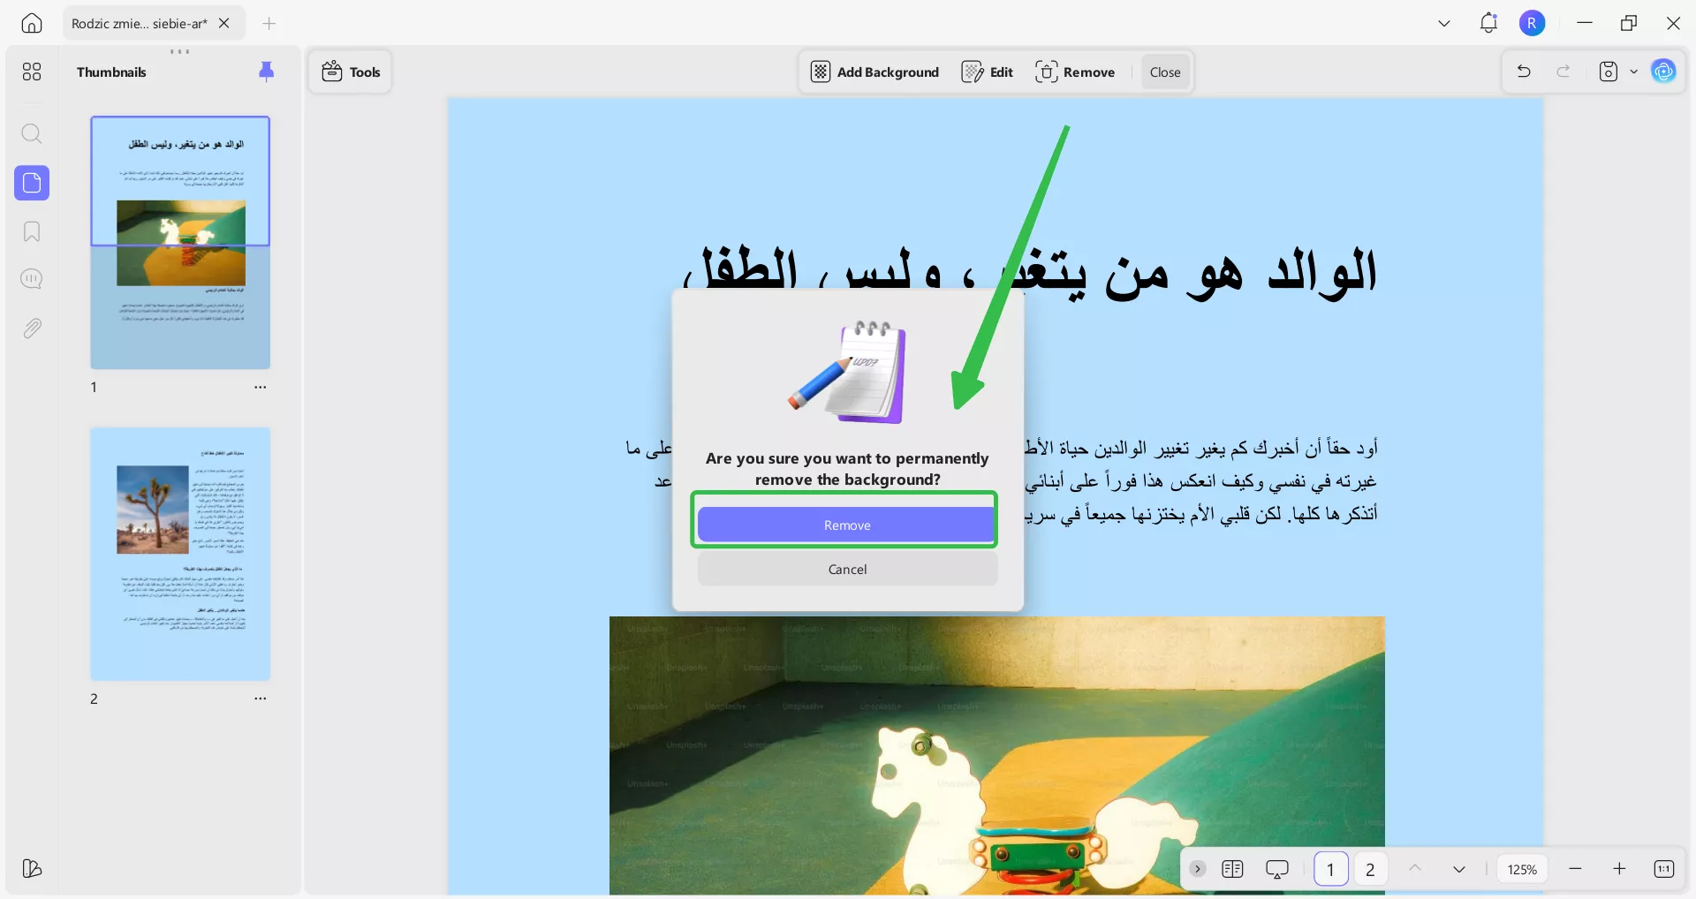Pin the Thumbnails panel
The width and height of the screenshot is (1696, 899).
(x=267, y=72)
